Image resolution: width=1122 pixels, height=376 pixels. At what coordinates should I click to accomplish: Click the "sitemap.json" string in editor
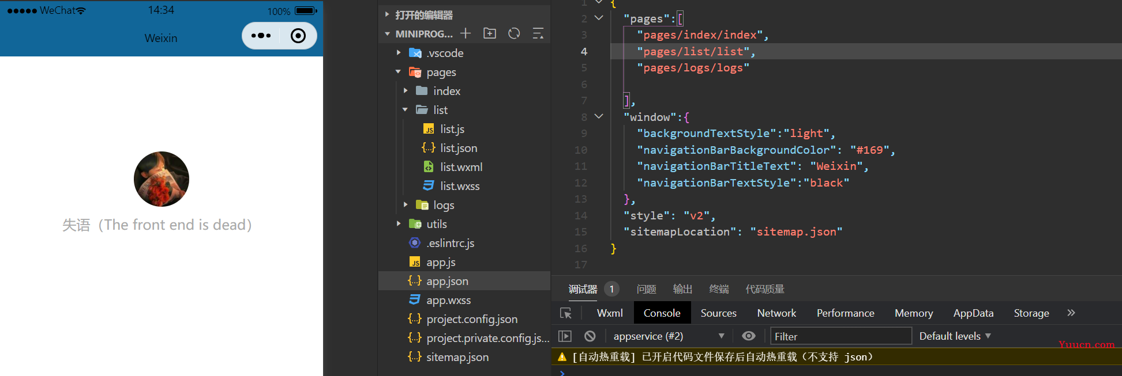click(796, 231)
